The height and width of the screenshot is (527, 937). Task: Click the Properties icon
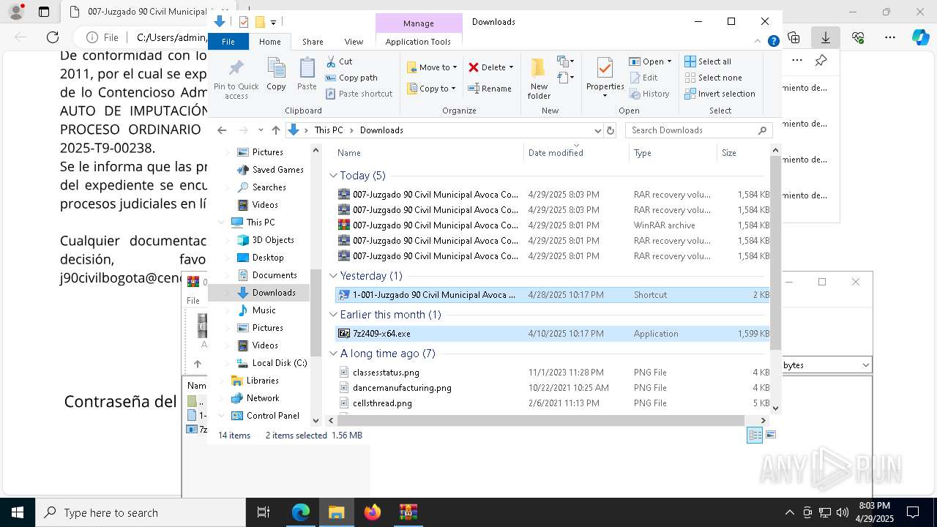point(605,68)
